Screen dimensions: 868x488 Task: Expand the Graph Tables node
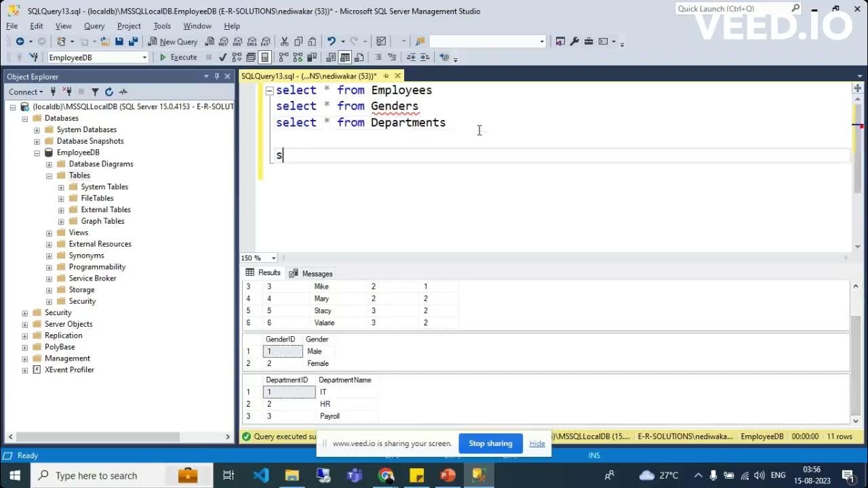pyautogui.click(x=61, y=221)
